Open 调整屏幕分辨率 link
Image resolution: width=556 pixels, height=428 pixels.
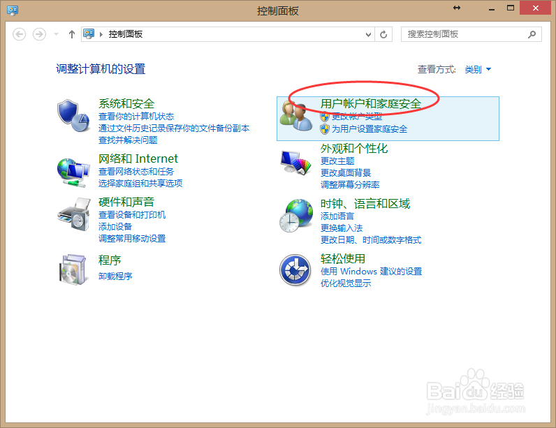pos(350,185)
